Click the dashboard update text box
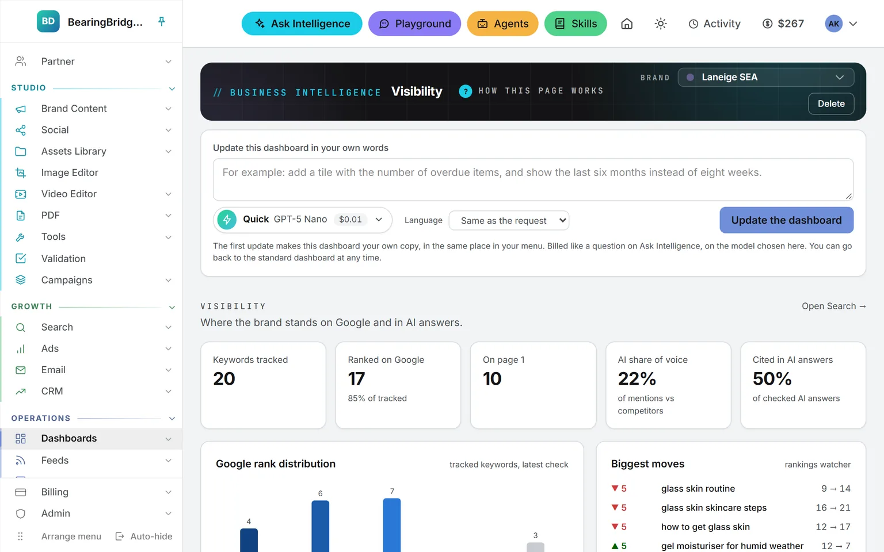Viewport: 884px width, 552px height. [533, 179]
